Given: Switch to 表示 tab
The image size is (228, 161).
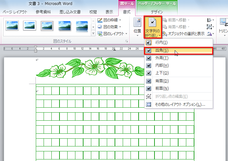Looking at the screenshot, I should (x=109, y=12).
